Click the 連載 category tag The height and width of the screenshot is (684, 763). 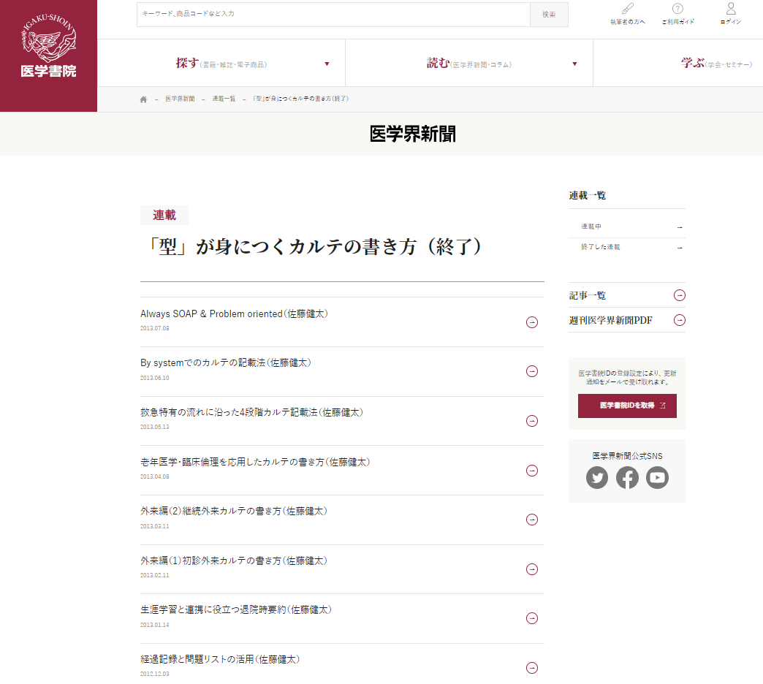pyautogui.click(x=164, y=215)
